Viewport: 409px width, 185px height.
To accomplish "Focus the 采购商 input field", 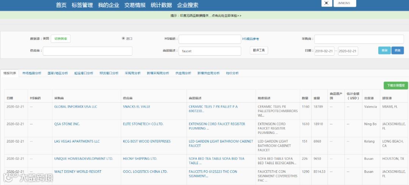I will pyautogui.click(x=359, y=39).
